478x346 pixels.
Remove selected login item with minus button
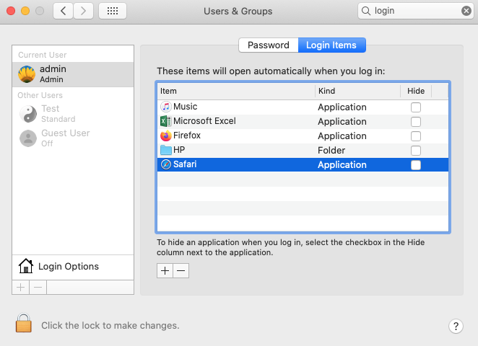tap(181, 270)
